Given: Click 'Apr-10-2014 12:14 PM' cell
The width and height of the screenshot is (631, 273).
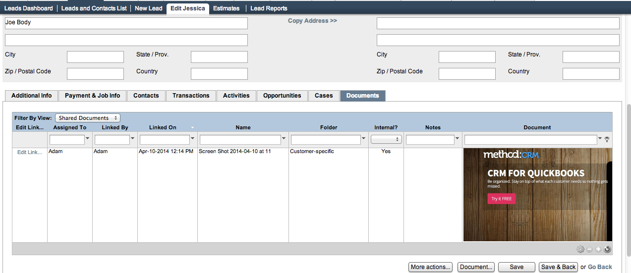Looking at the screenshot, I should (166, 152).
